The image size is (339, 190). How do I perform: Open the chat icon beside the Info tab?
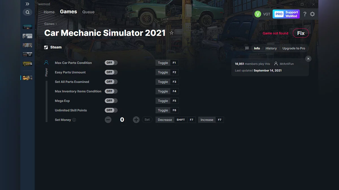[247, 48]
